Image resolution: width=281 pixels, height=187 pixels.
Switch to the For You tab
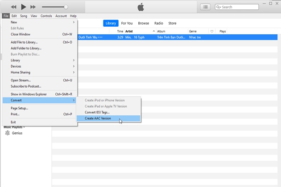127,23
